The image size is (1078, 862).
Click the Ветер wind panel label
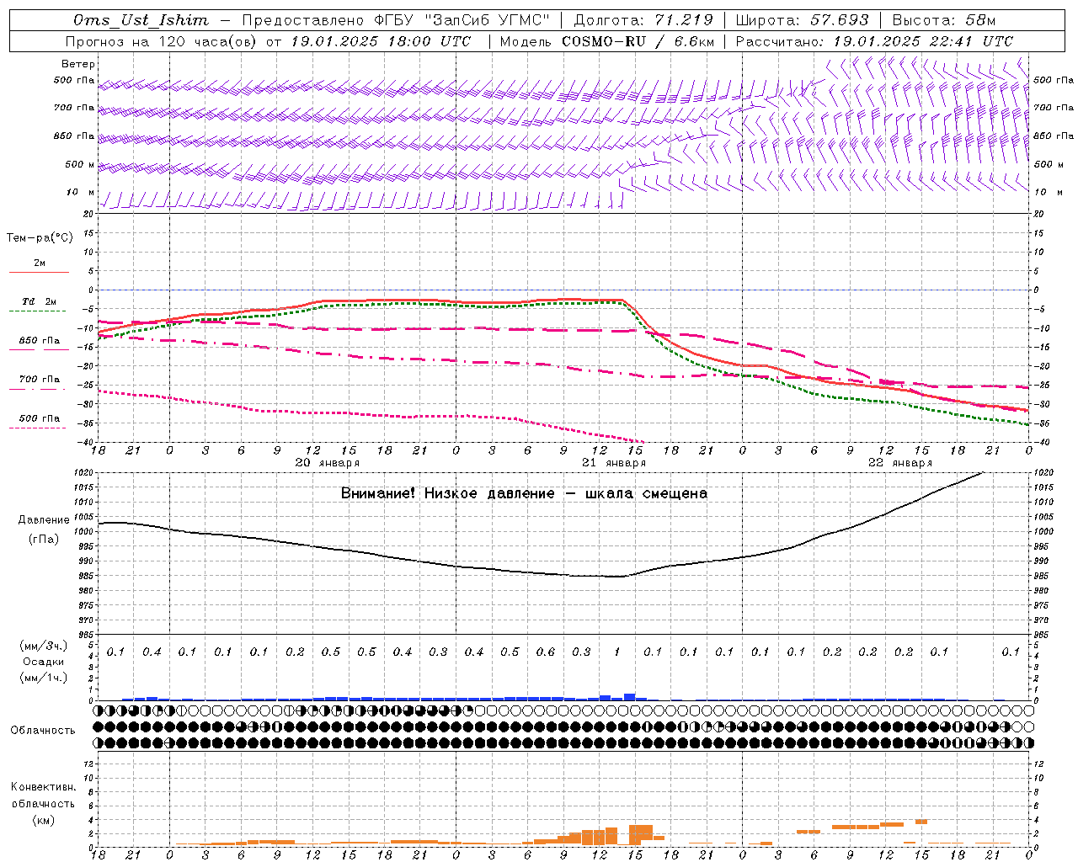click(x=78, y=64)
